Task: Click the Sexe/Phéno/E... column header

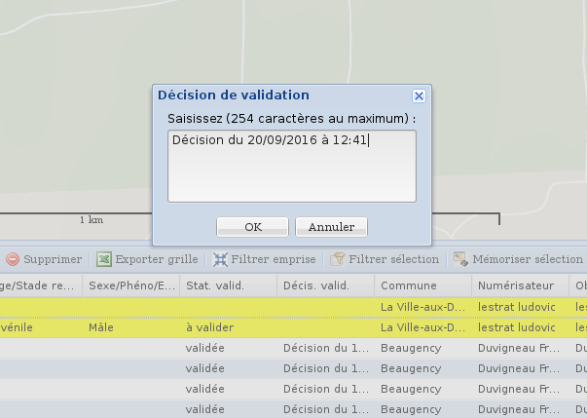Action: (x=131, y=285)
